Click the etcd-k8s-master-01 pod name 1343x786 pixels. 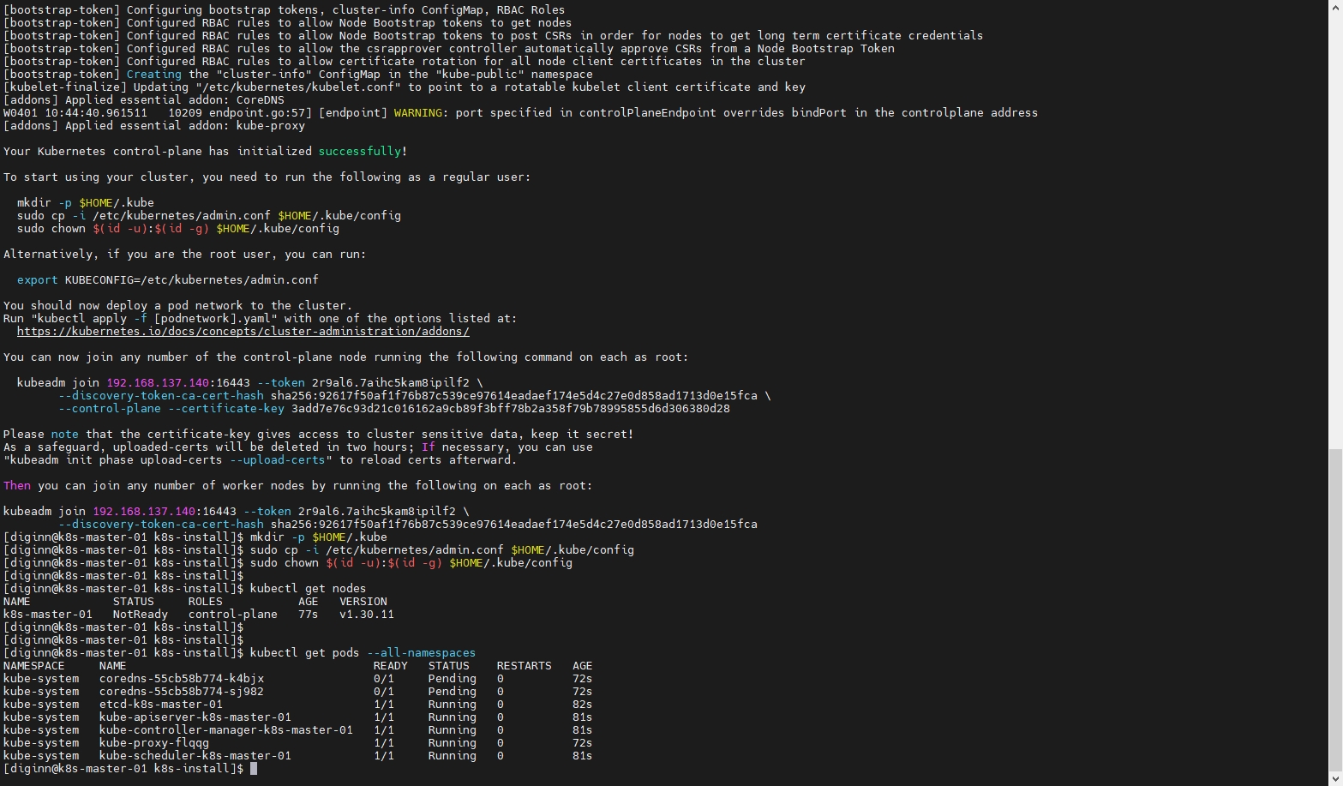[x=160, y=705]
